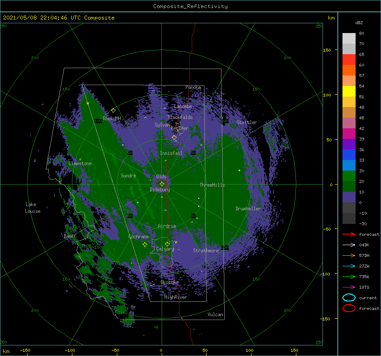Click the Blackfalds town label
381x356 pixels.
(x=180, y=117)
